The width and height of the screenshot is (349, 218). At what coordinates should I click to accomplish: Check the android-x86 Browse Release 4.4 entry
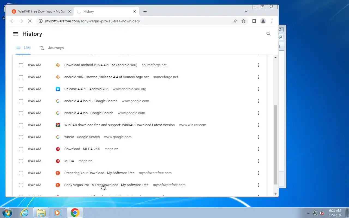coord(21,77)
